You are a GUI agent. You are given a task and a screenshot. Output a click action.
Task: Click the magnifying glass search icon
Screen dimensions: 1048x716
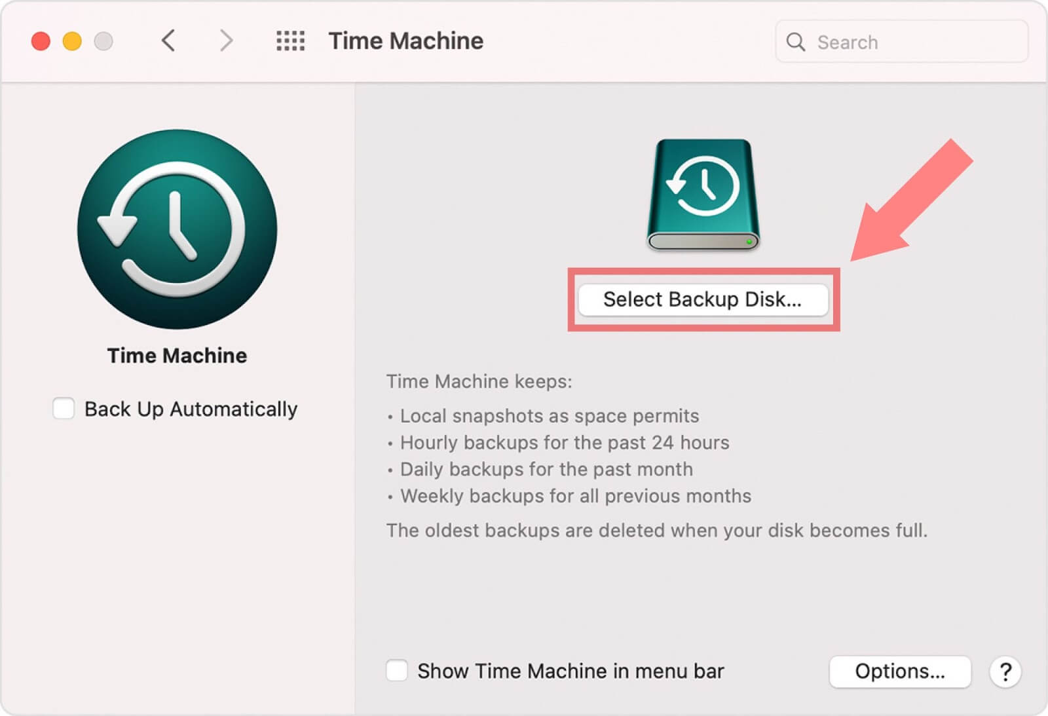pyautogui.click(x=795, y=42)
